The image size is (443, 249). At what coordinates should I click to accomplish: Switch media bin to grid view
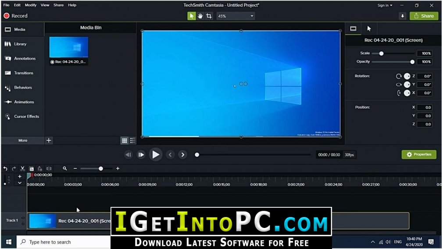(124, 140)
